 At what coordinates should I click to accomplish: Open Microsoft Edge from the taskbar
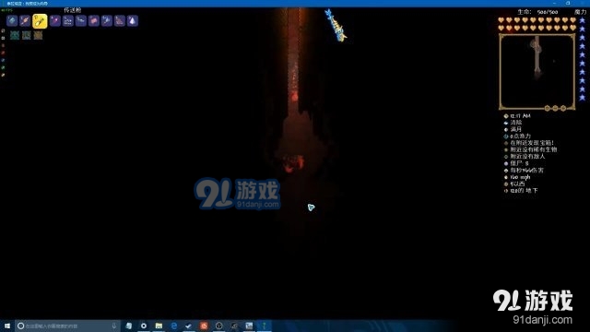174,326
